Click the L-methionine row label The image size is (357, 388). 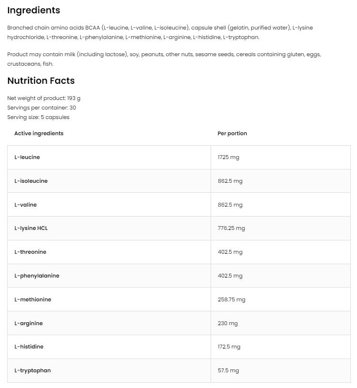point(32,299)
